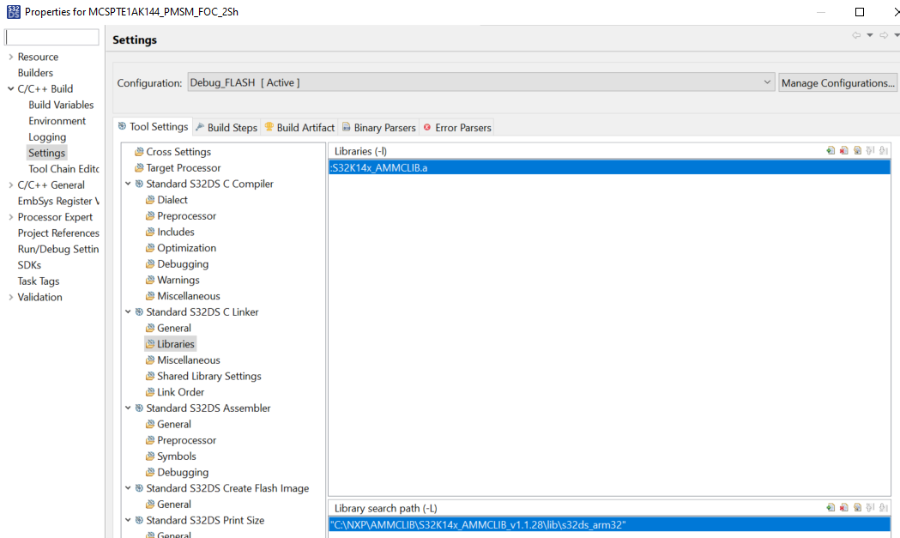Select Processor Expert in the sidebar
This screenshot has width=900, height=538.
(55, 216)
